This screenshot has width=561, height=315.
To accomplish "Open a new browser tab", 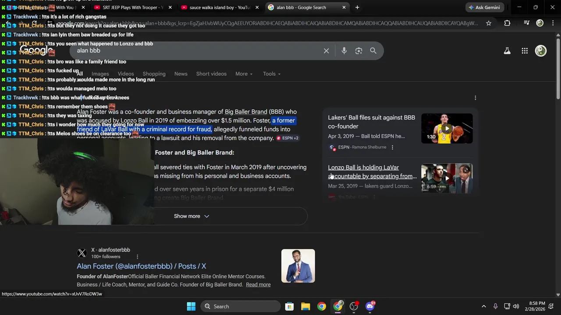I will coord(357,7).
